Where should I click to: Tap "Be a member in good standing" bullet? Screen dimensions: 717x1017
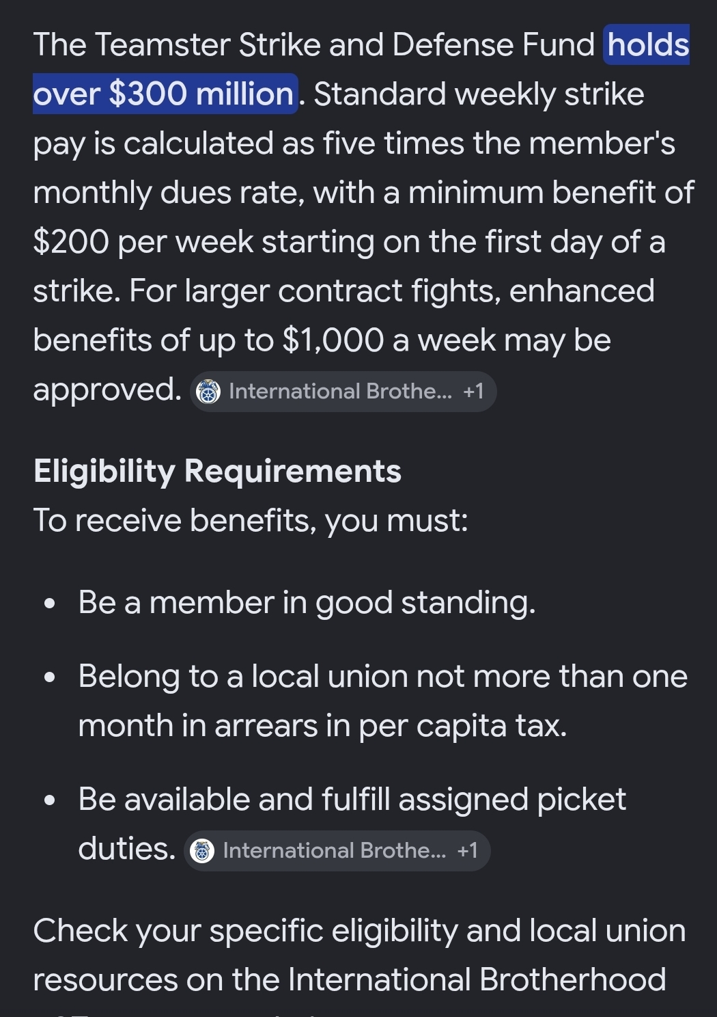pyautogui.click(x=307, y=603)
